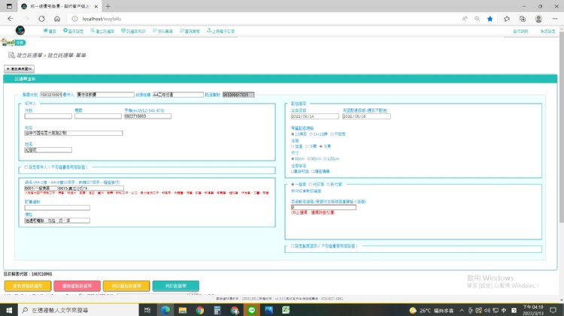Select the frozen temperature radio option
This screenshot has width=564, height=316.
click(321, 146)
